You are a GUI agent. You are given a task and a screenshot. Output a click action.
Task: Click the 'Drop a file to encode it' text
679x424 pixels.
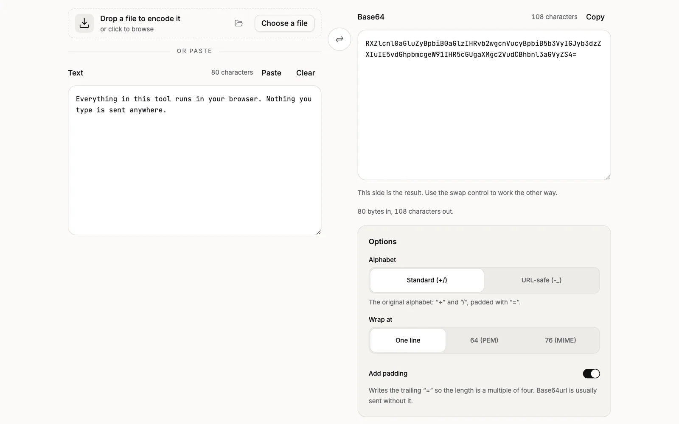point(140,19)
